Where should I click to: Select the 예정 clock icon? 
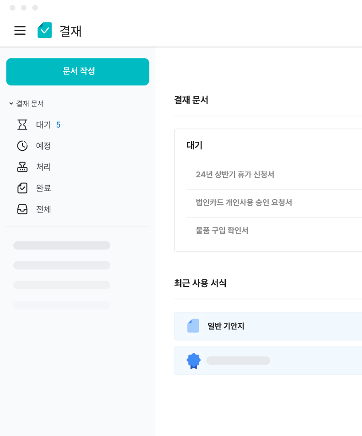click(x=22, y=146)
